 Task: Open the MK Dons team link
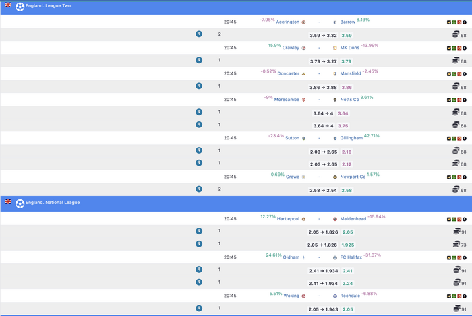(x=350, y=48)
